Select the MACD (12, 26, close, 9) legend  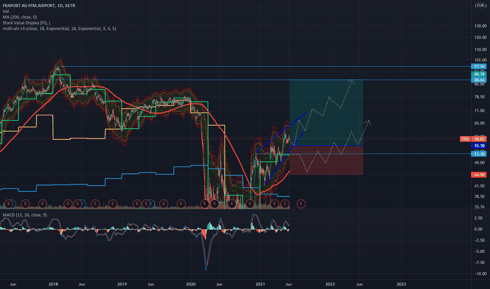[25, 215]
